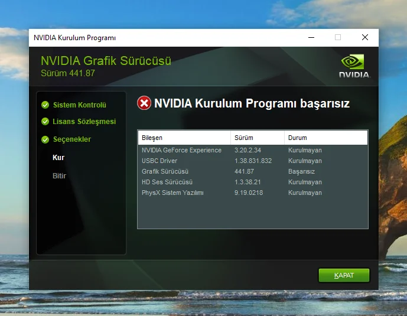
Task: Click green checkmark beside Sistem Kontrolü
Action: 45,105
